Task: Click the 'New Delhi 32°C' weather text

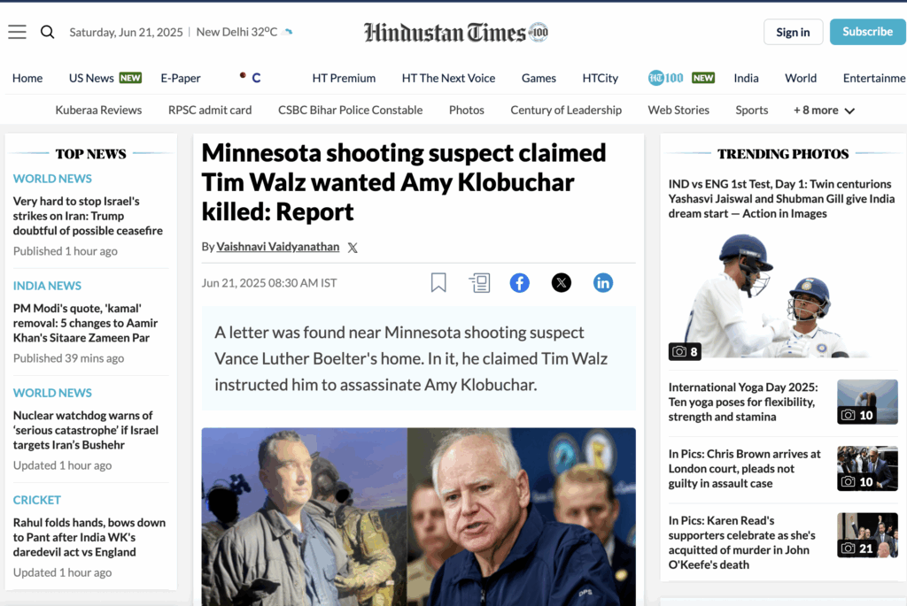Action: point(236,32)
